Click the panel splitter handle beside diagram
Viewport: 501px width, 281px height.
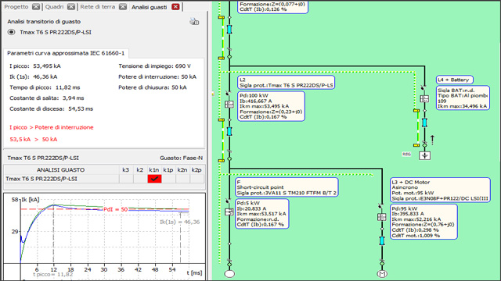[213, 94]
